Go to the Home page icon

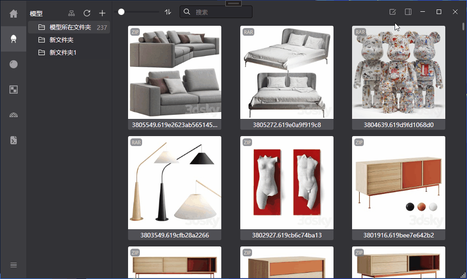[14, 14]
